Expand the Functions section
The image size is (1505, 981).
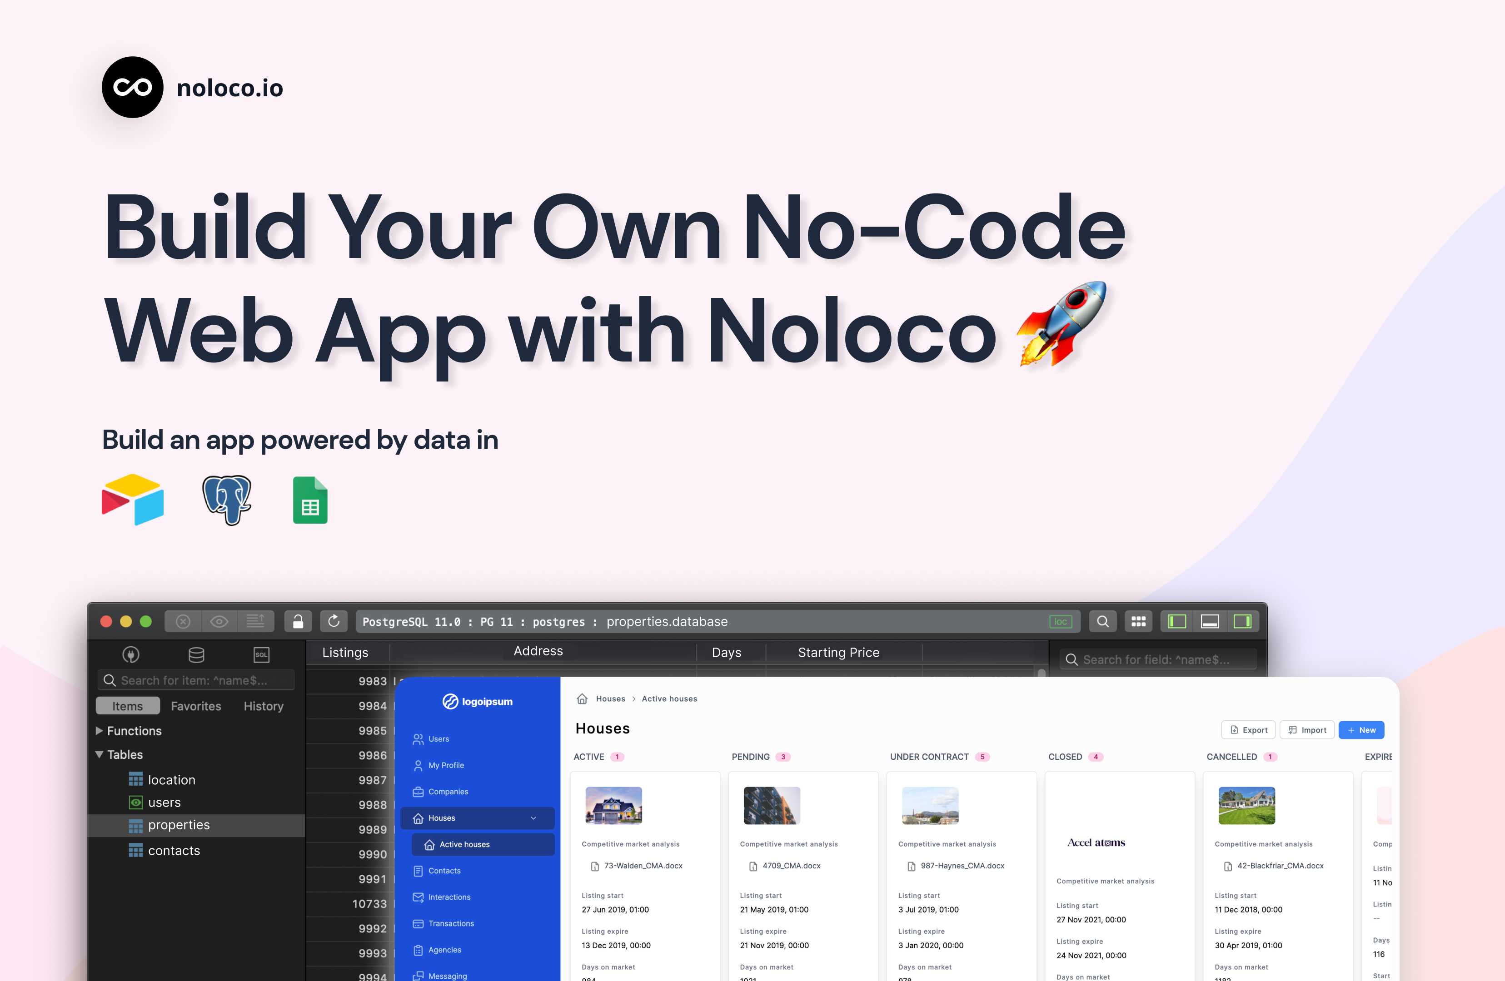[99, 730]
